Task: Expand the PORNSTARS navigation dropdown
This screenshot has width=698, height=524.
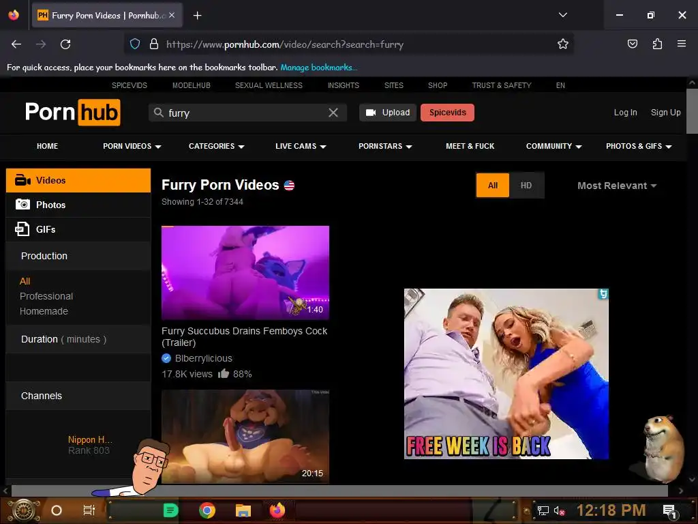Action: (x=385, y=146)
